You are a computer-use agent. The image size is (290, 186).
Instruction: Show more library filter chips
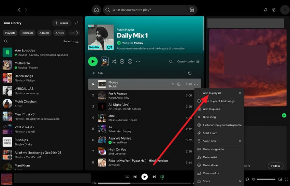(77, 33)
